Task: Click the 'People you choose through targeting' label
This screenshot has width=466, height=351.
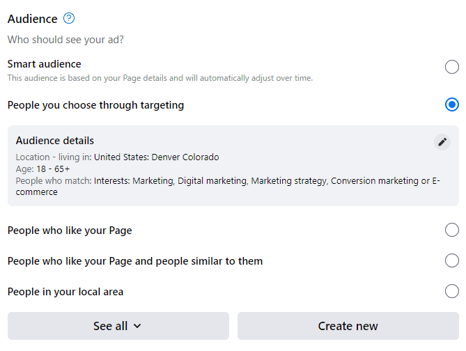Action: click(95, 105)
